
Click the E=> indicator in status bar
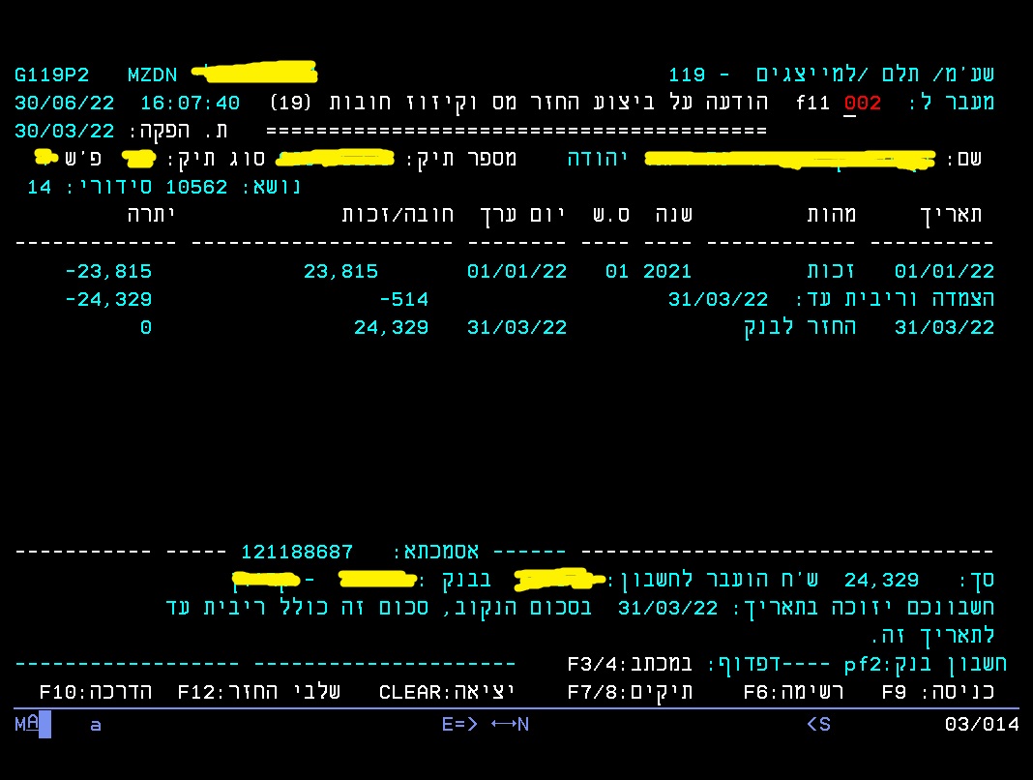(459, 724)
